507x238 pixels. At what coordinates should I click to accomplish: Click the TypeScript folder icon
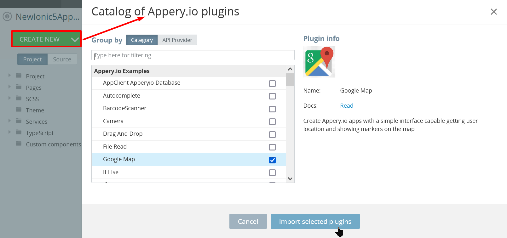point(19,132)
